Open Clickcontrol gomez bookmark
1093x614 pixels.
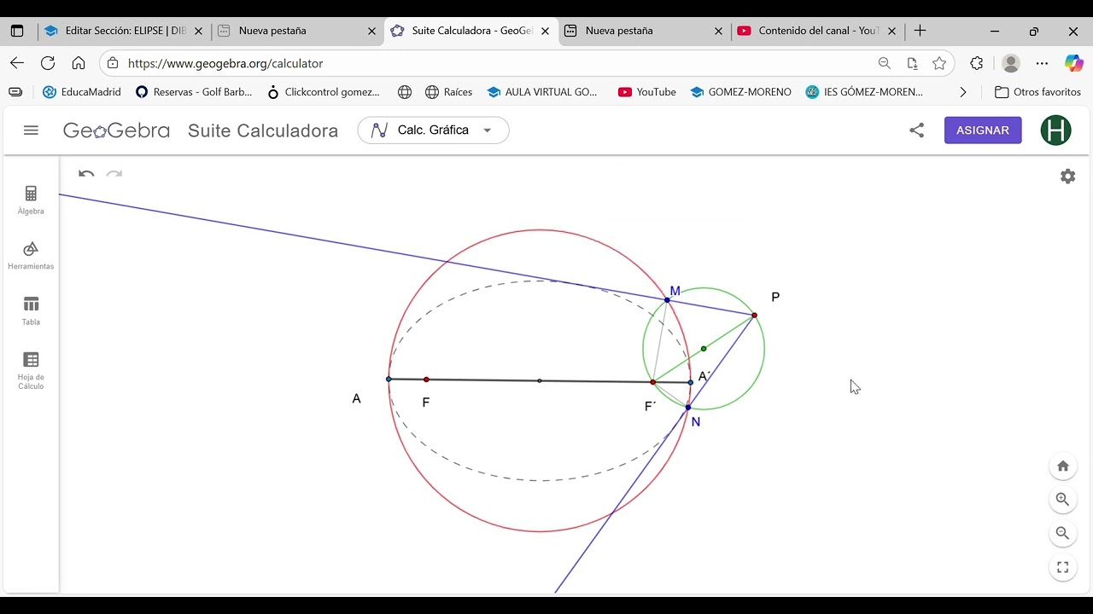coord(323,92)
